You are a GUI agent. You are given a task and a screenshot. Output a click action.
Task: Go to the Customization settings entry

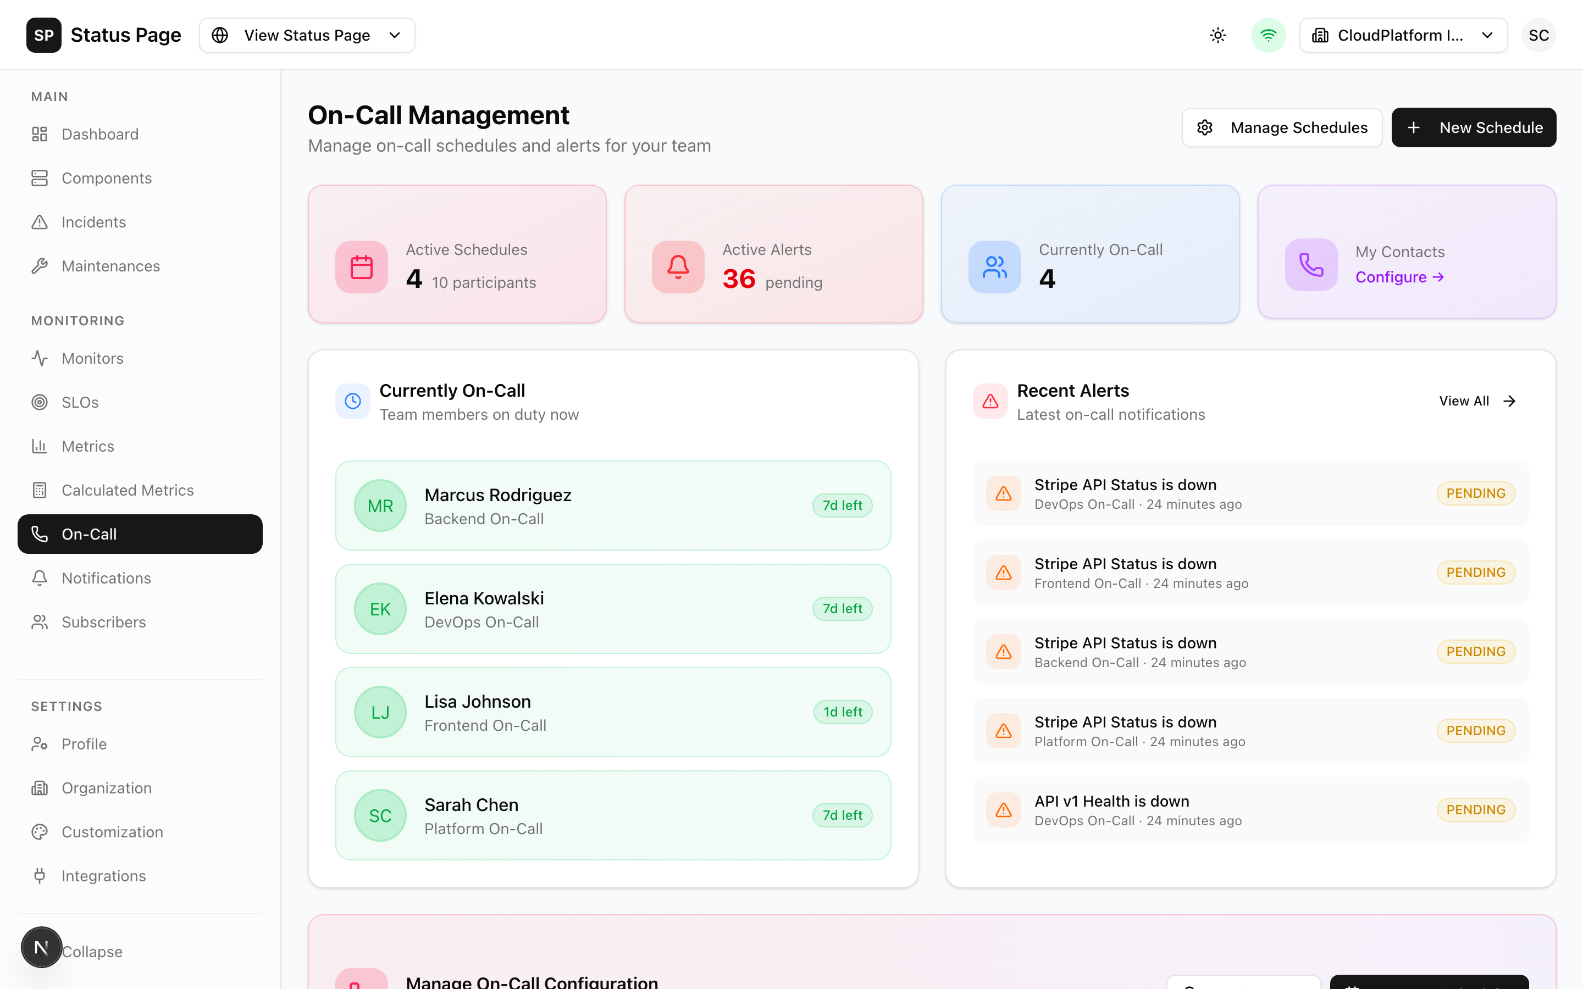pyautogui.click(x=113, y=831)
